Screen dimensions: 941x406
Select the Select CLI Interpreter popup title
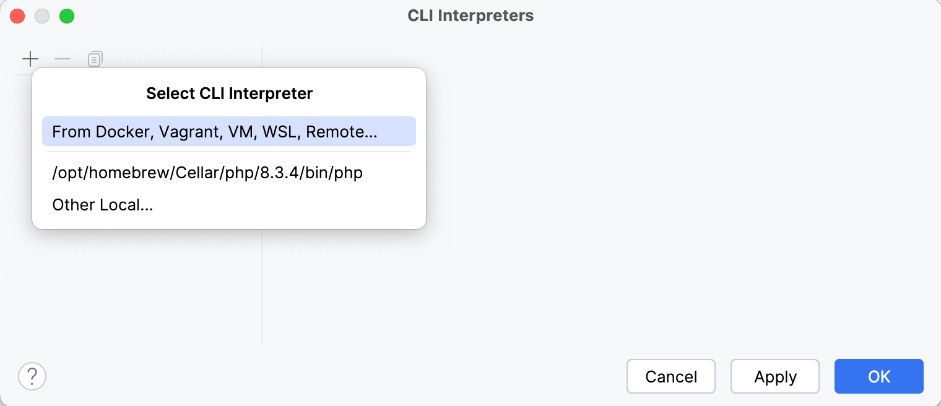click(x=229, y=93)
